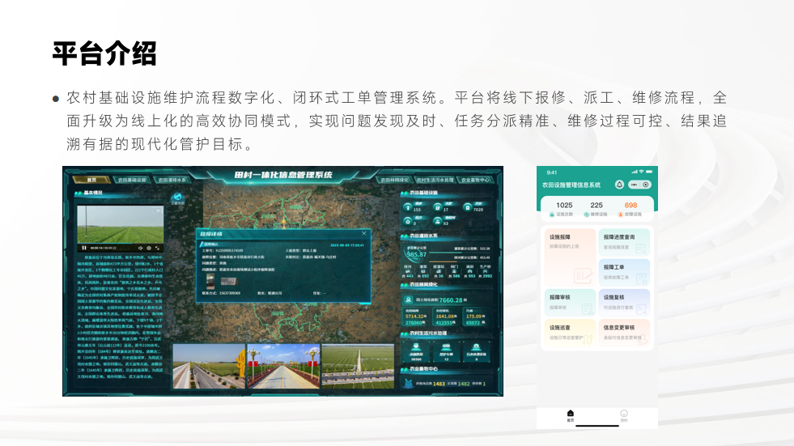The width and height of the screenshot is (794, 446).
Task: Close the 故障详情 popup
Action: pyautogui.click(x=363, y=233)
